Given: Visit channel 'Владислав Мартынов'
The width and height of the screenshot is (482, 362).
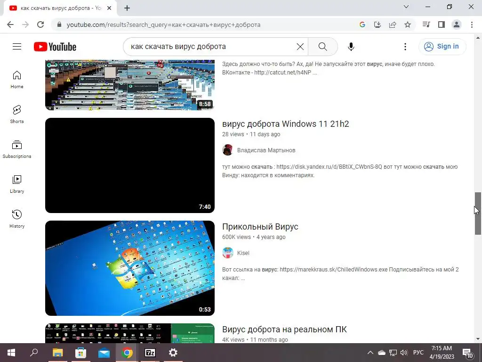Looking at the screenshot, I should click(x=266, y=150).
